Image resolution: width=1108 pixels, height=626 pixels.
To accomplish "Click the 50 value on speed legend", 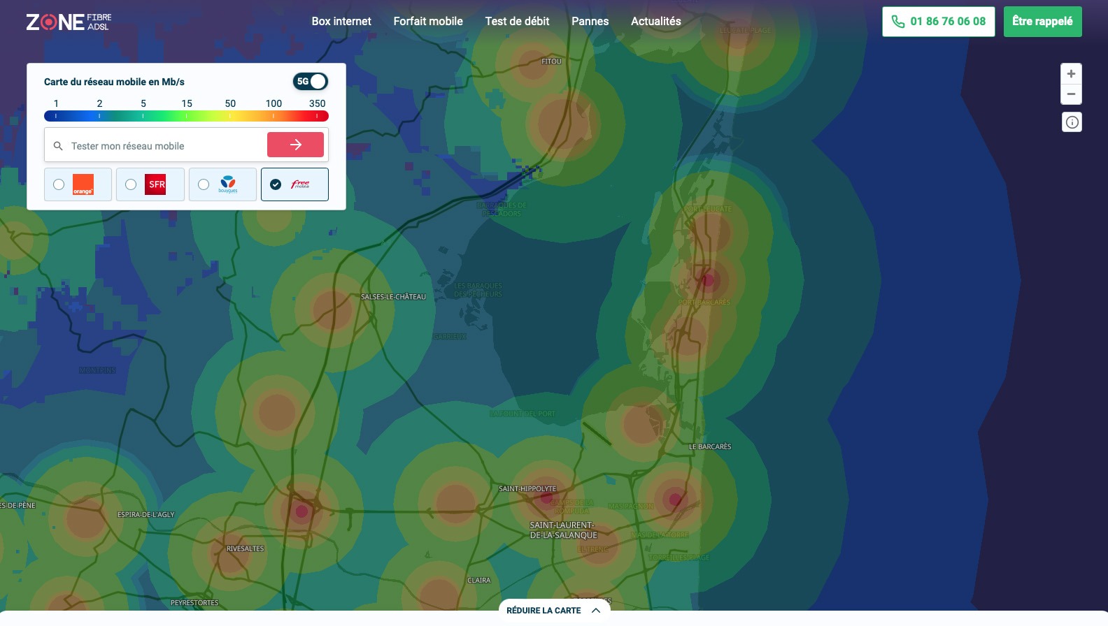I will tap(230, 103).
